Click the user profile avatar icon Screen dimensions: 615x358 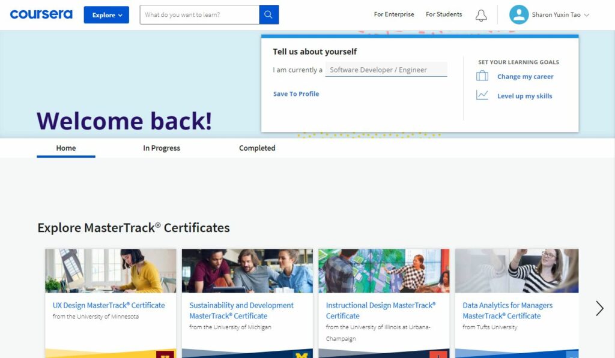point(519,14)
